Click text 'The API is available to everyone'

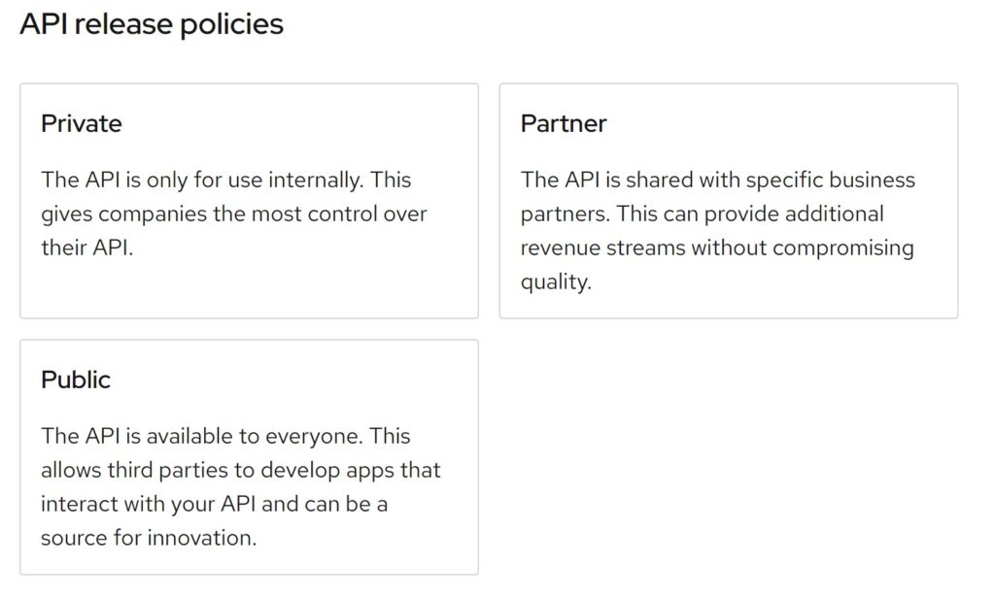[202, 436]
